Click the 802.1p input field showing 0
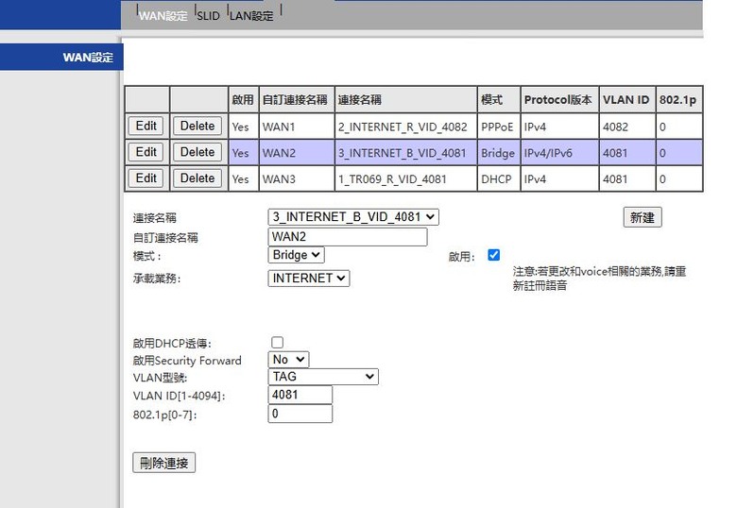 pos(300,414)
